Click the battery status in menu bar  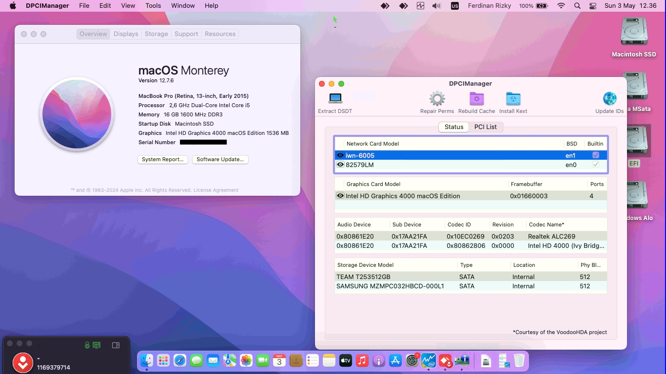(x=533, y=6)
